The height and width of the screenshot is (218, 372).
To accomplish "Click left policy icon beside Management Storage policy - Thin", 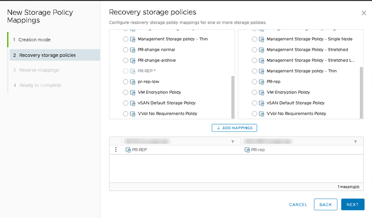I will [x=133, y=39].
